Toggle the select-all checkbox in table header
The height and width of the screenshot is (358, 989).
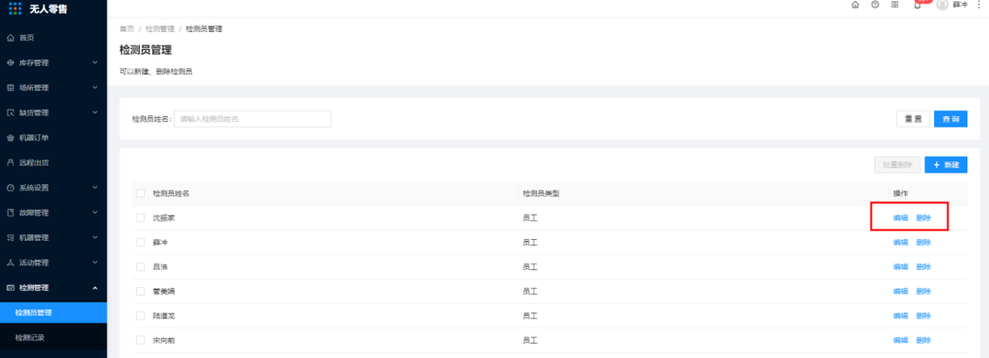click(141, 193)
